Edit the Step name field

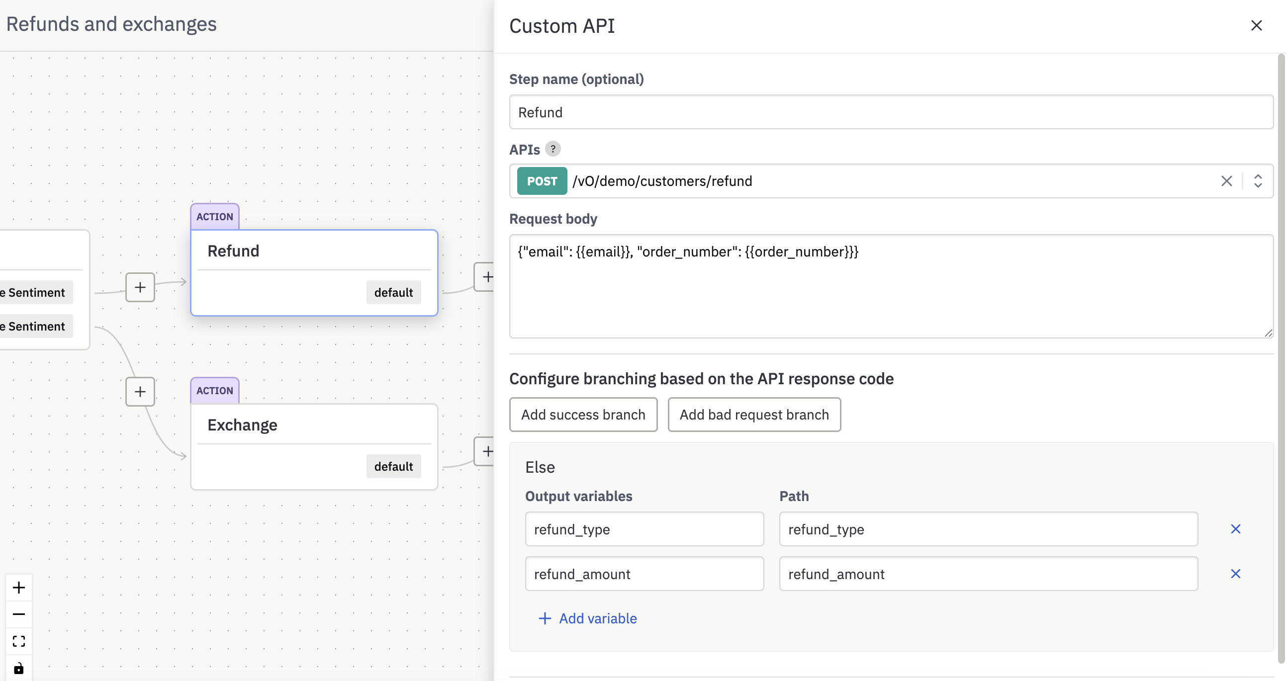pos(891,112)
